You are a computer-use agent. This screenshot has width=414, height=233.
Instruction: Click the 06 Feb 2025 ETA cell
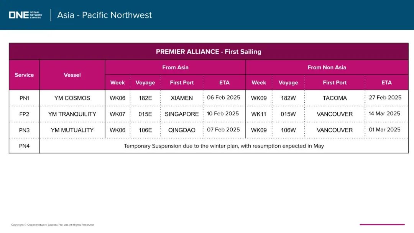pyautogui.click(x=223, y=98)
